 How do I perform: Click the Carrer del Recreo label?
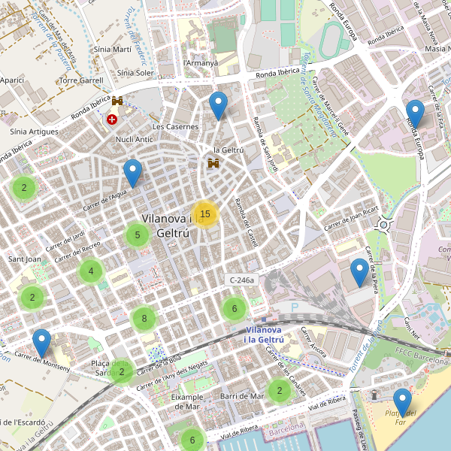point(77,252)
